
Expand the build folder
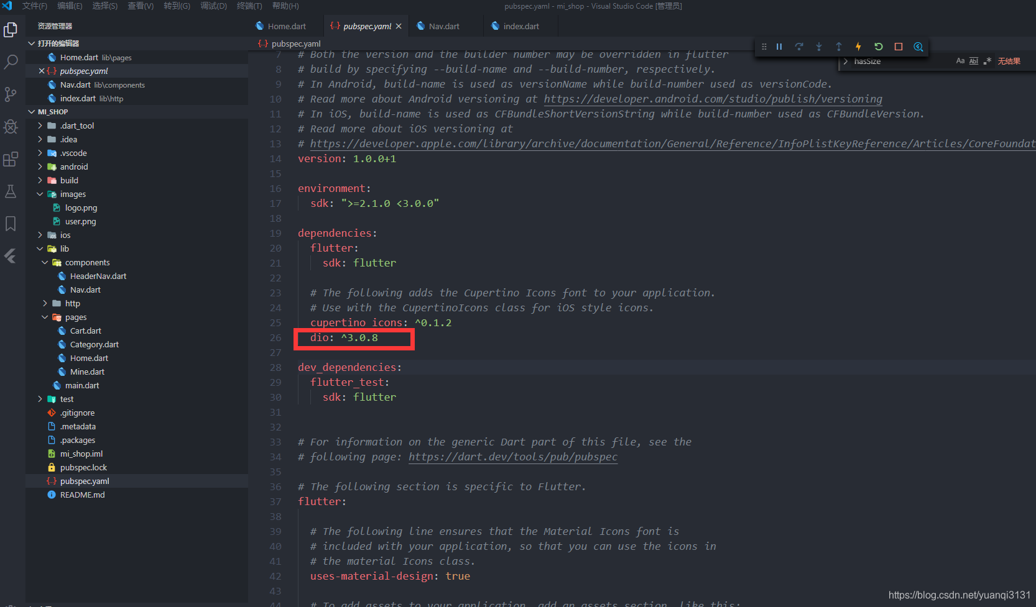[x=40, y=180]
